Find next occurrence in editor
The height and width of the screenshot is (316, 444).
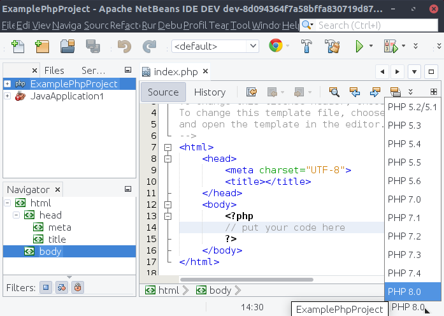(375, 92)
